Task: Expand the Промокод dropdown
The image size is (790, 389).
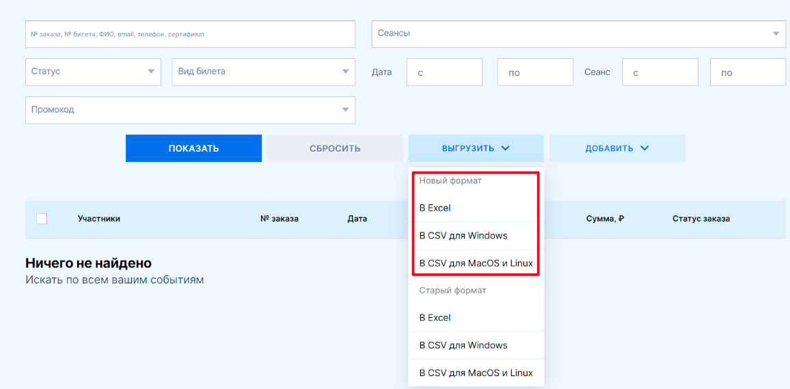Action: coord(190,110)
